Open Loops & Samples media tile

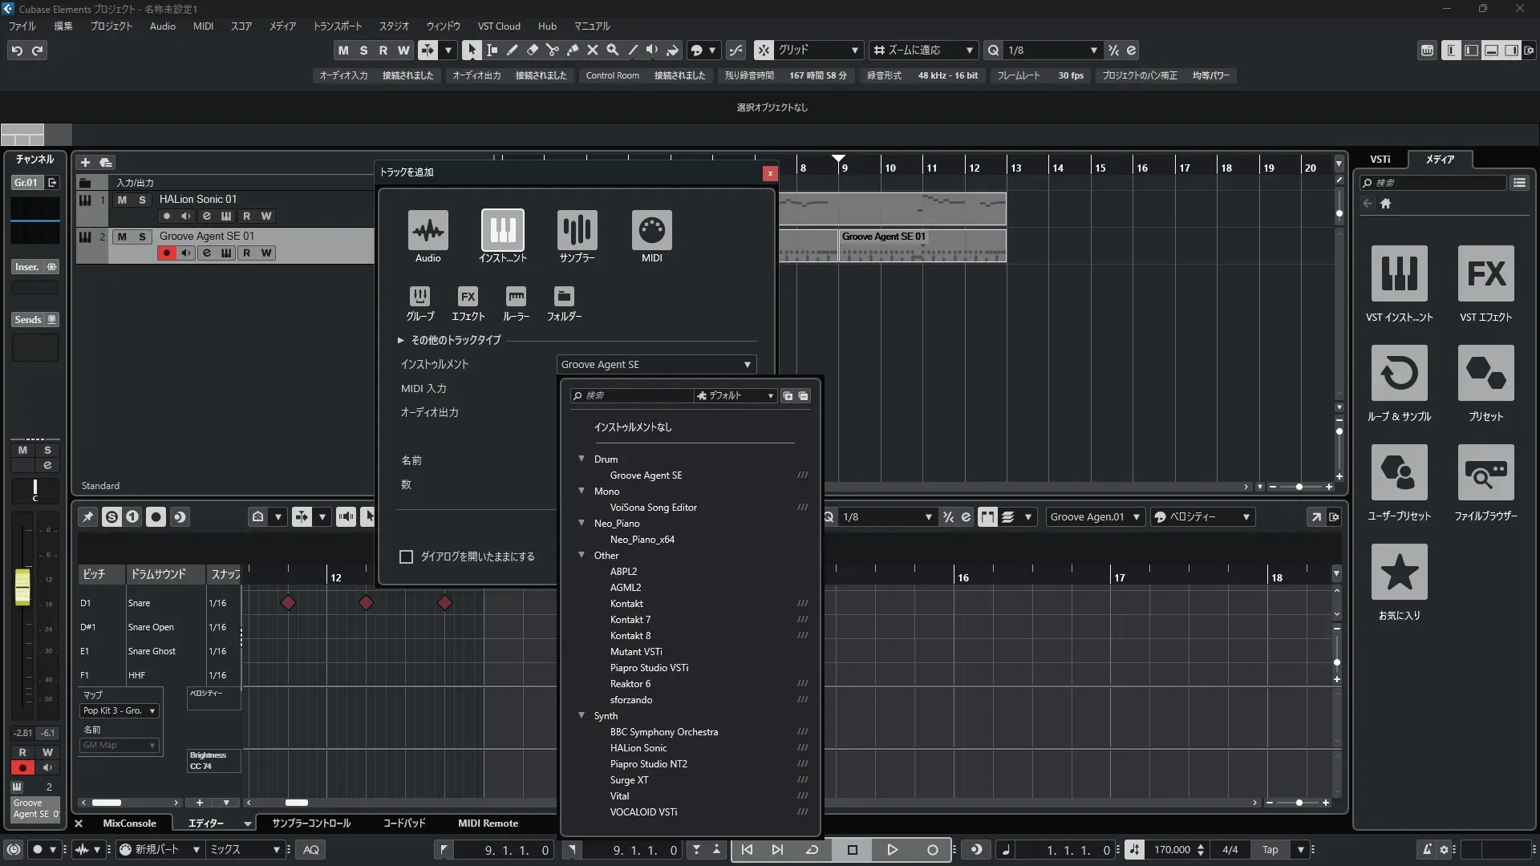(x=1399, y=374)
